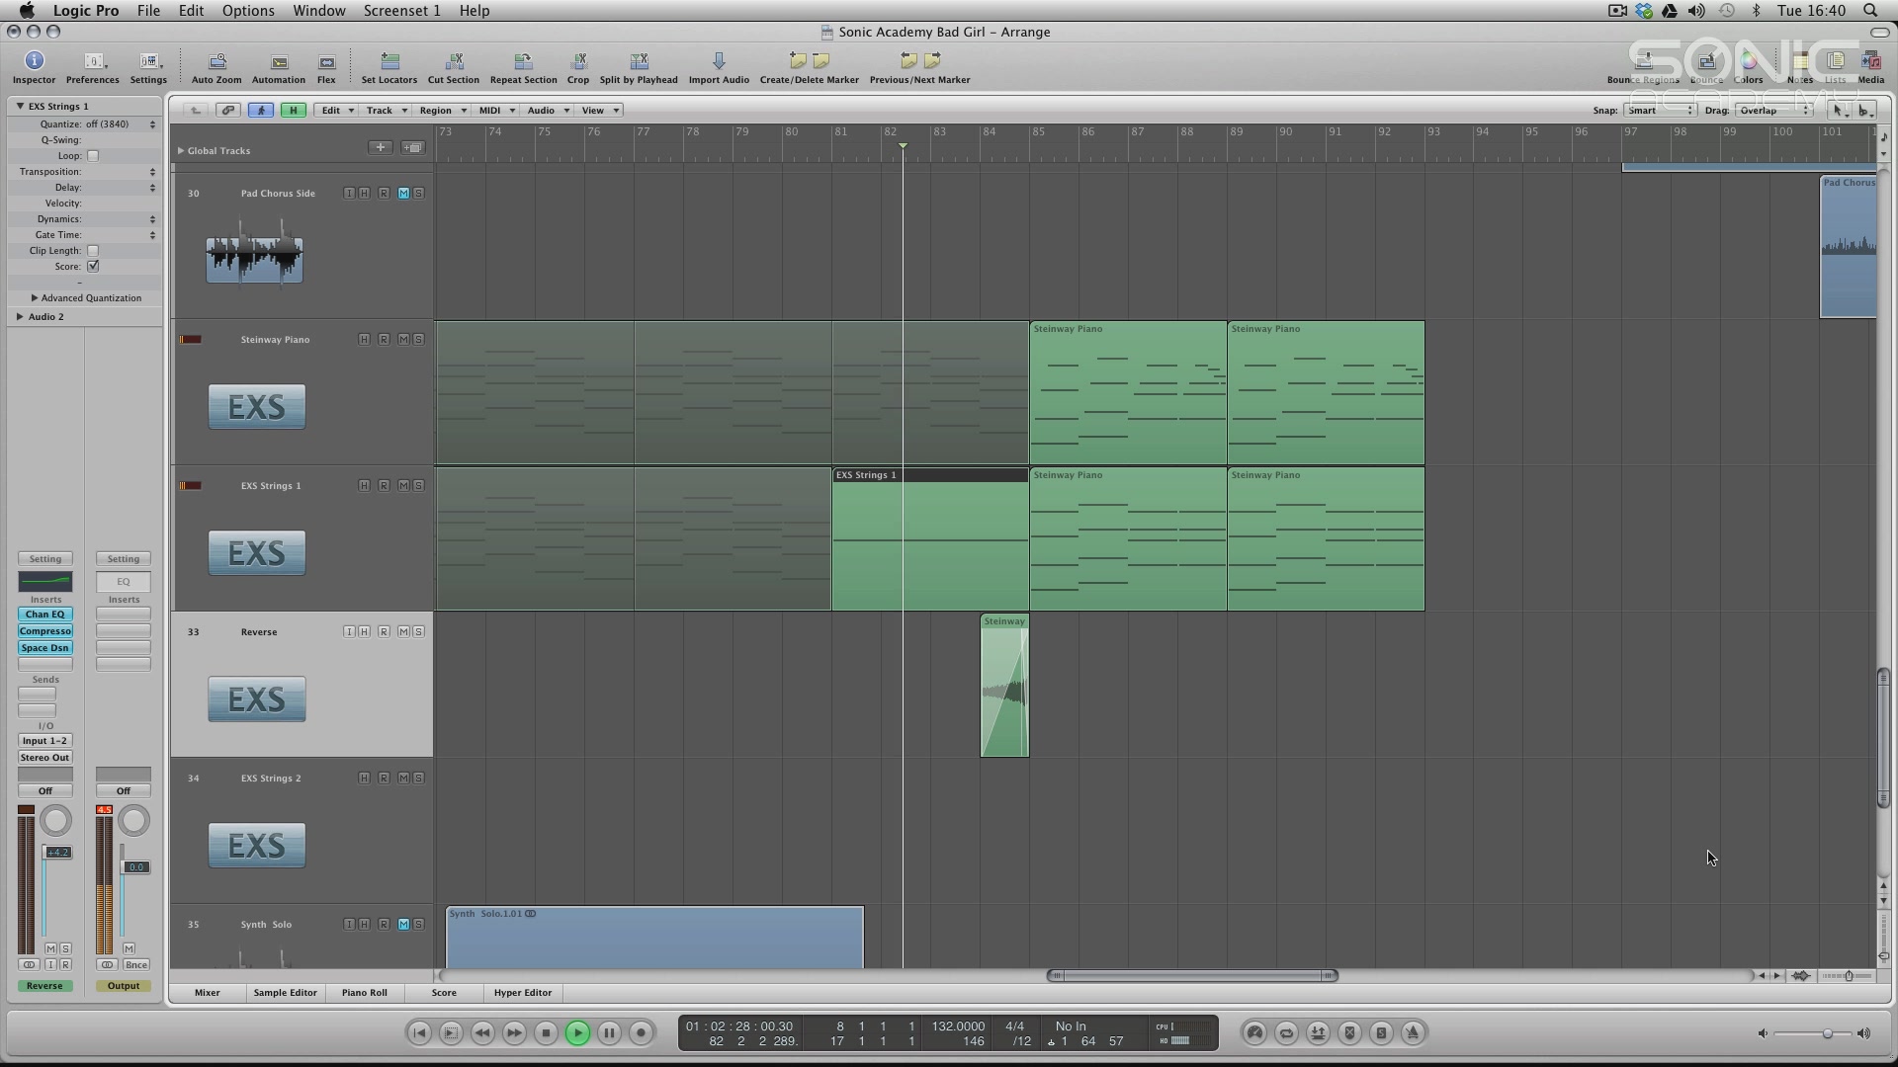Select the EXS Strings 1 region

930,539
